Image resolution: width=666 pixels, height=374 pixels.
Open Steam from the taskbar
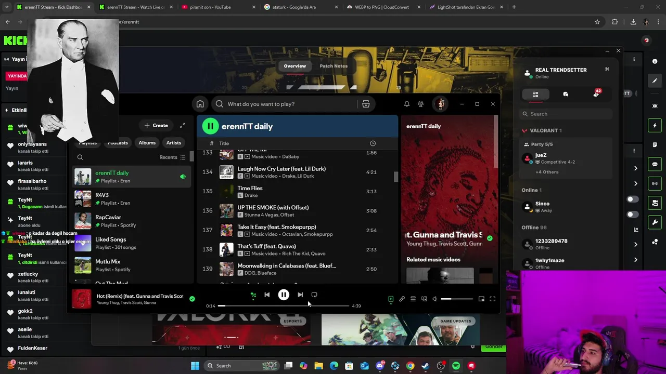point(426,366)
